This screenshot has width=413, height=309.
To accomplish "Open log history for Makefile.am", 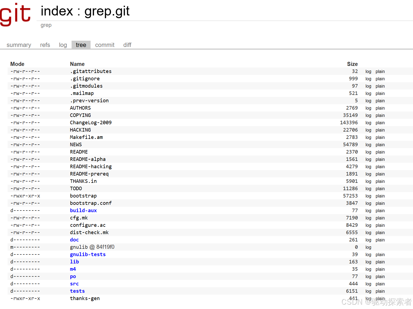I will tap(368, 137).
